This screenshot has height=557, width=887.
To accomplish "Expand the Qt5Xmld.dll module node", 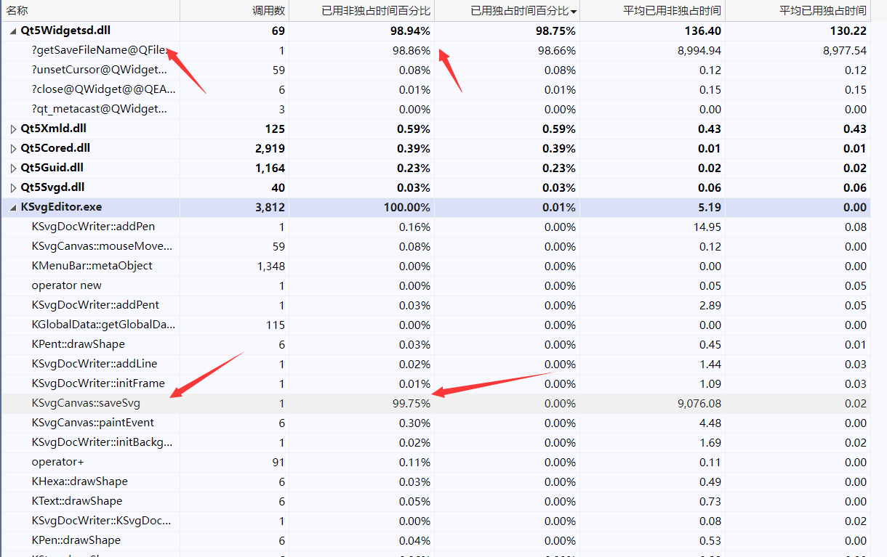I will [13, 129].
